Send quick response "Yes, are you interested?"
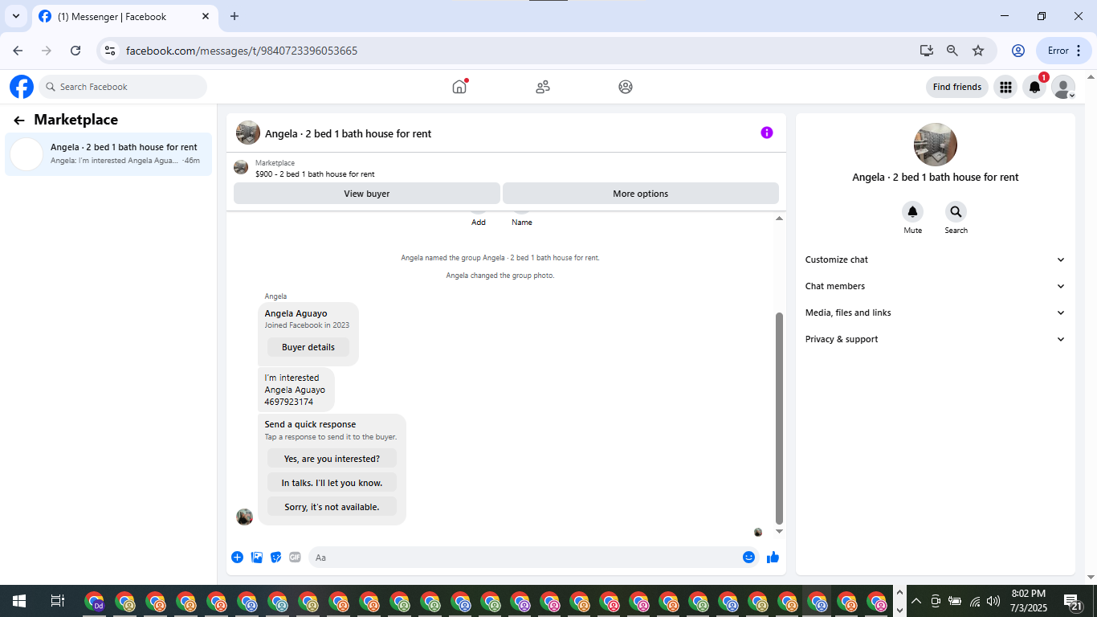The image size is (1097, 617). (x=332, y=459)
